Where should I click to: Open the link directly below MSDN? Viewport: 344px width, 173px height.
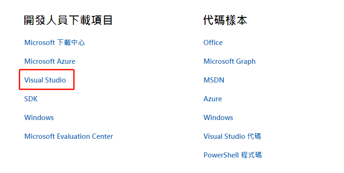(213, 99)
